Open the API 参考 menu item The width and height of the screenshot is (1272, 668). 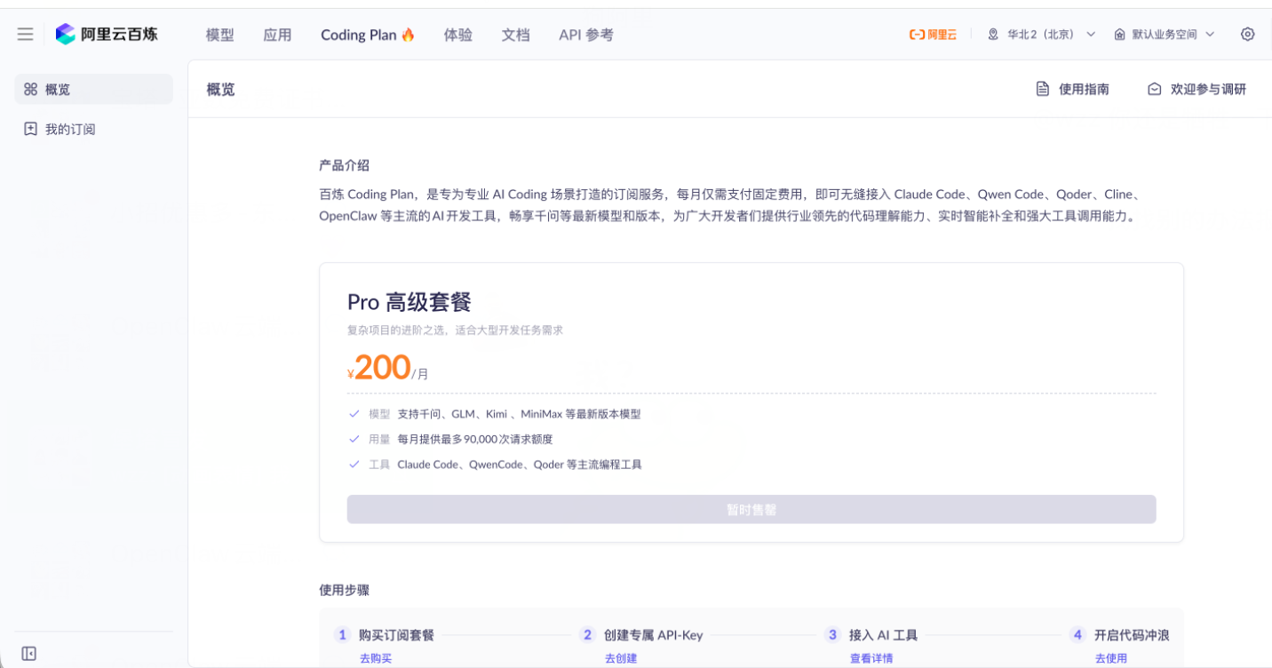point(585,35)
